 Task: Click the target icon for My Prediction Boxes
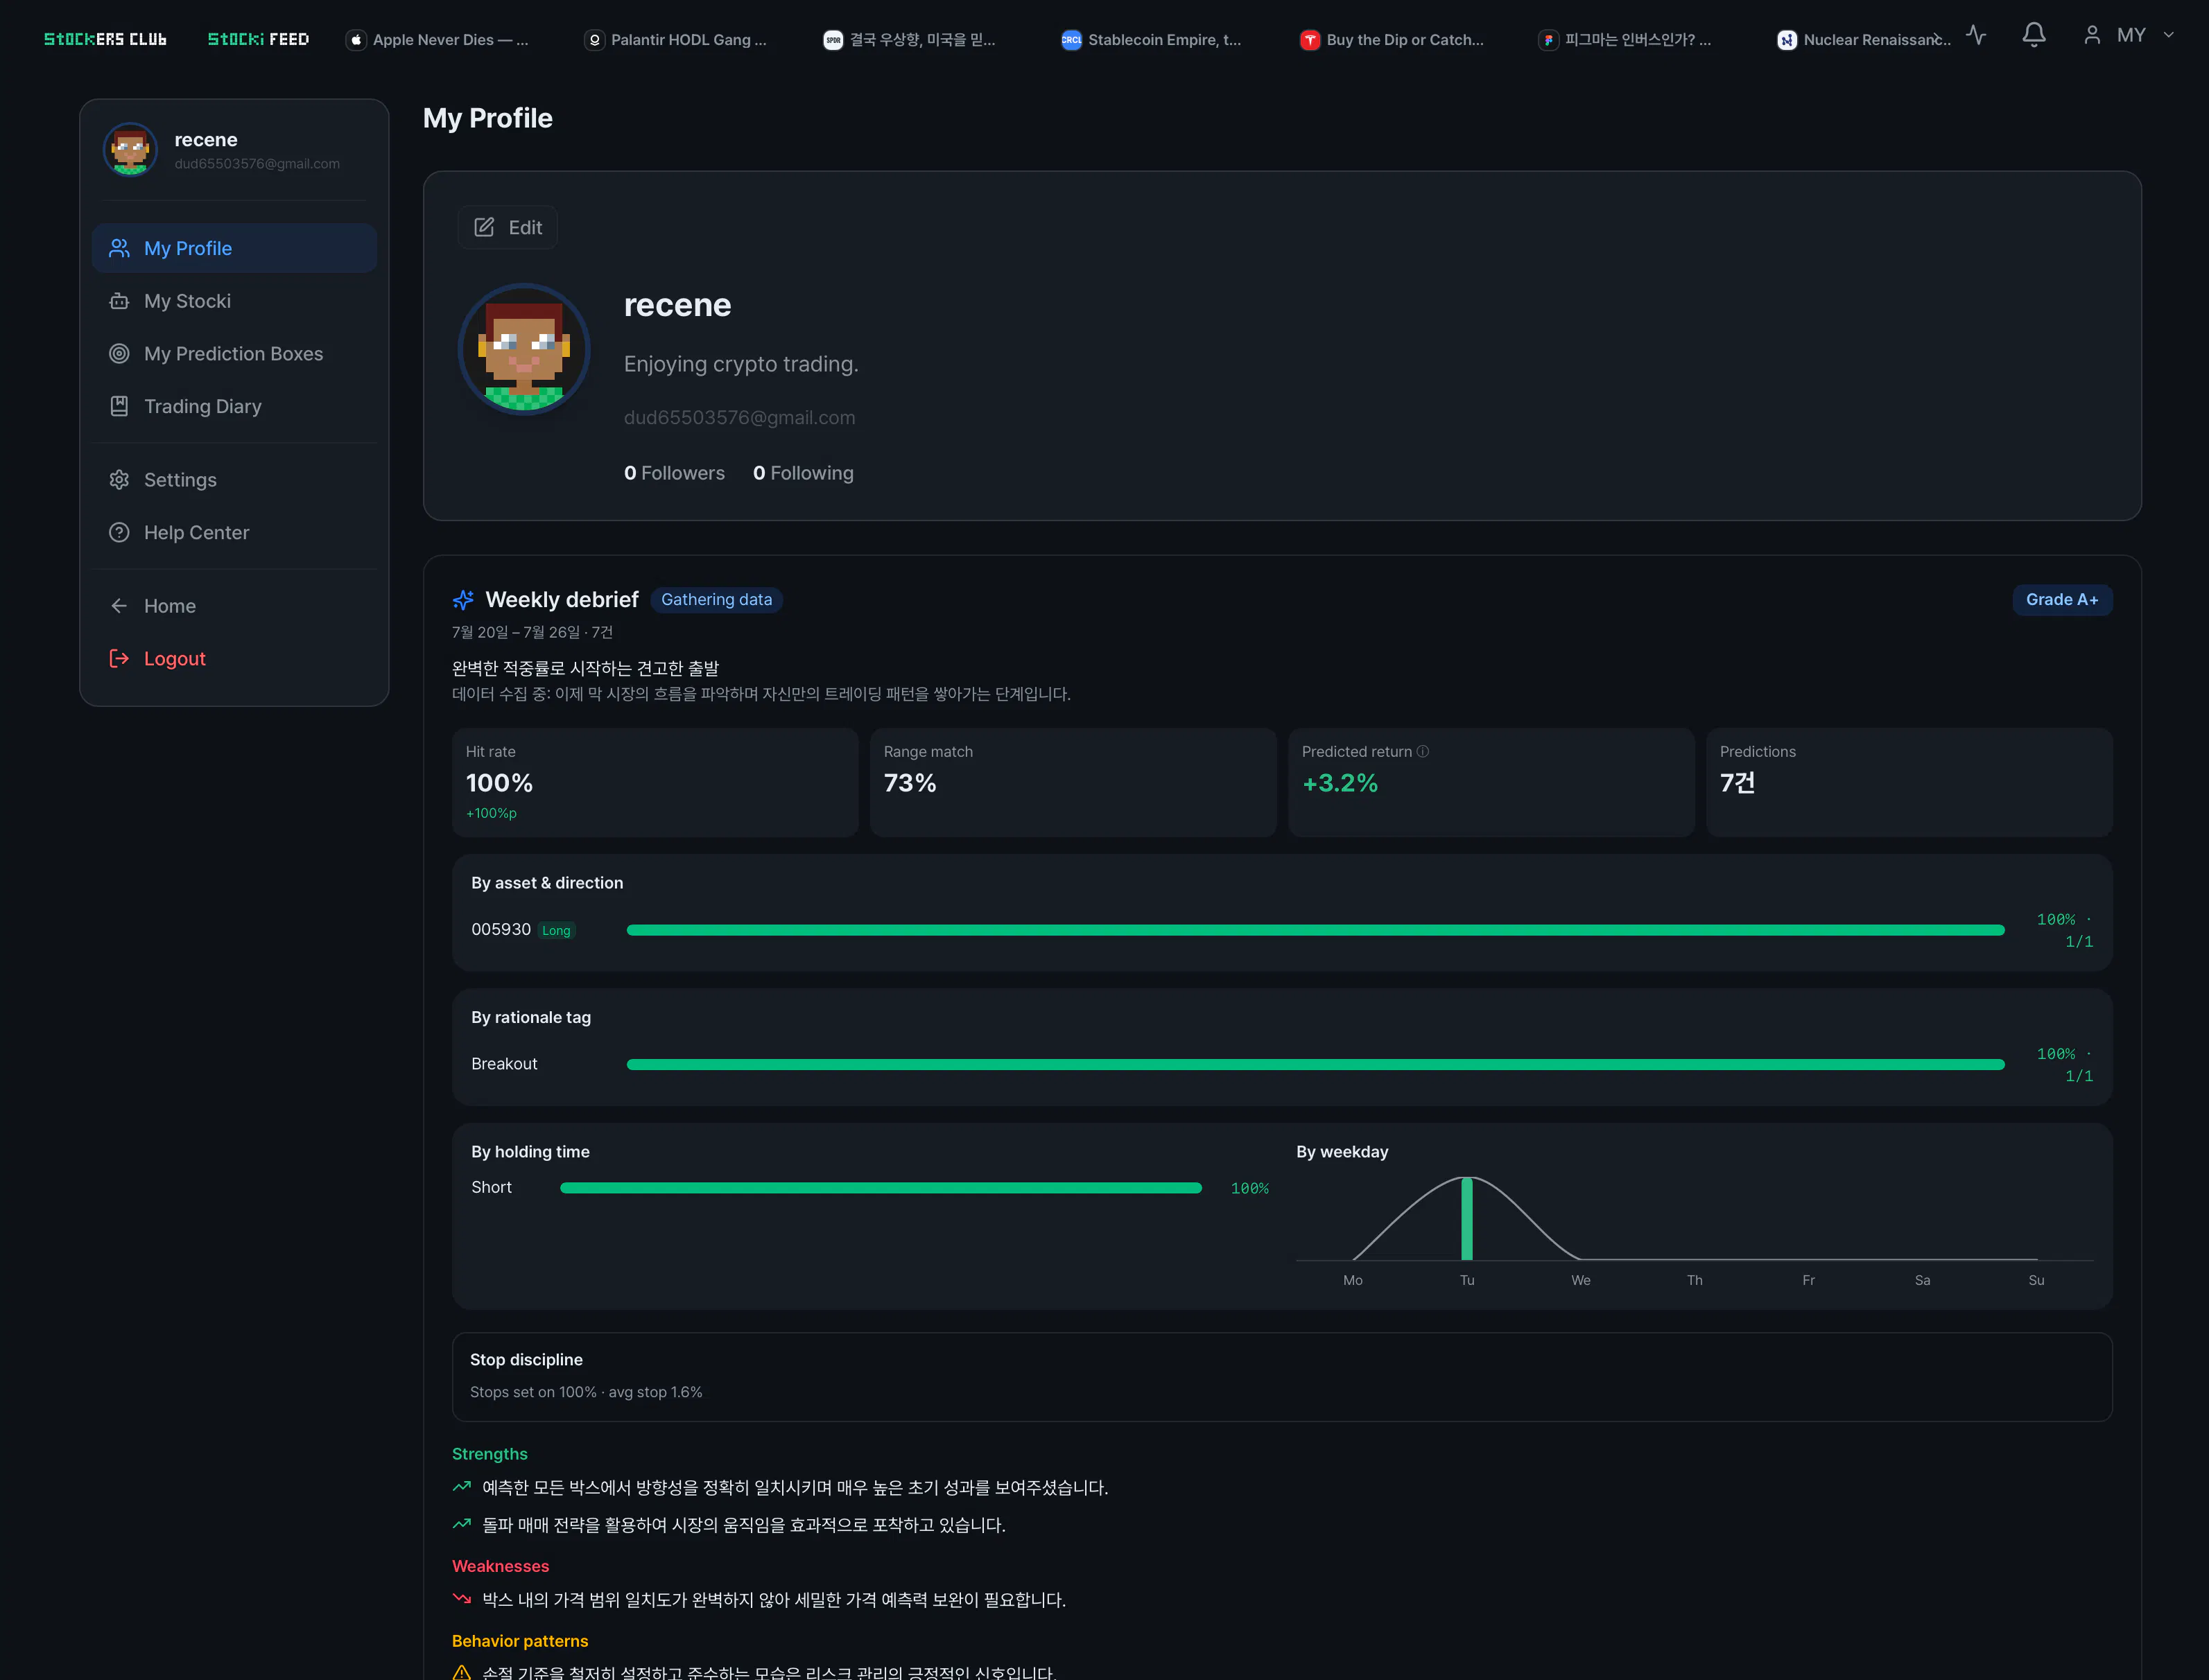point(119,354)
